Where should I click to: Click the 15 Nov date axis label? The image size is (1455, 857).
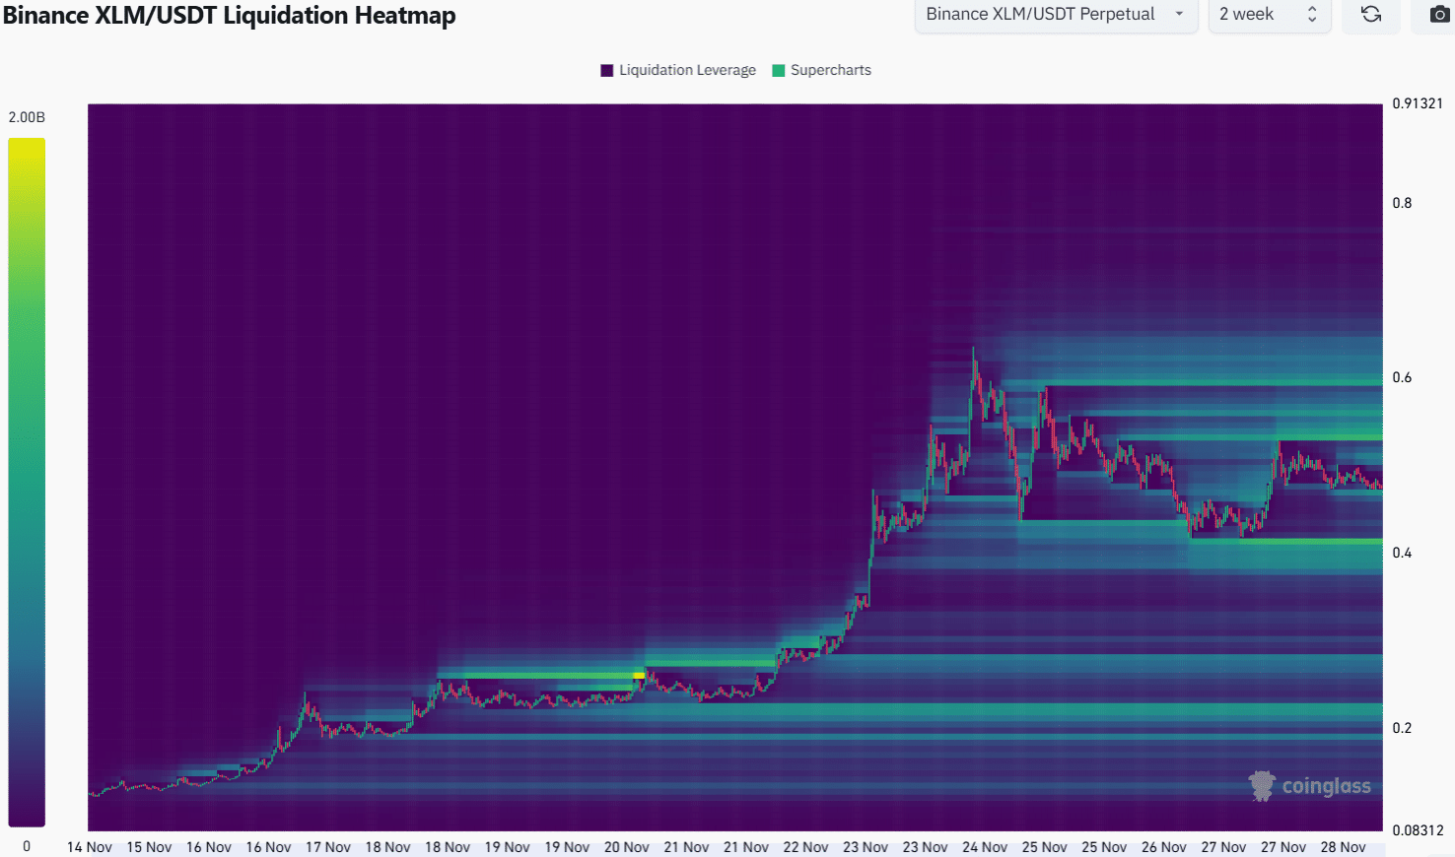tap(149, 847)
